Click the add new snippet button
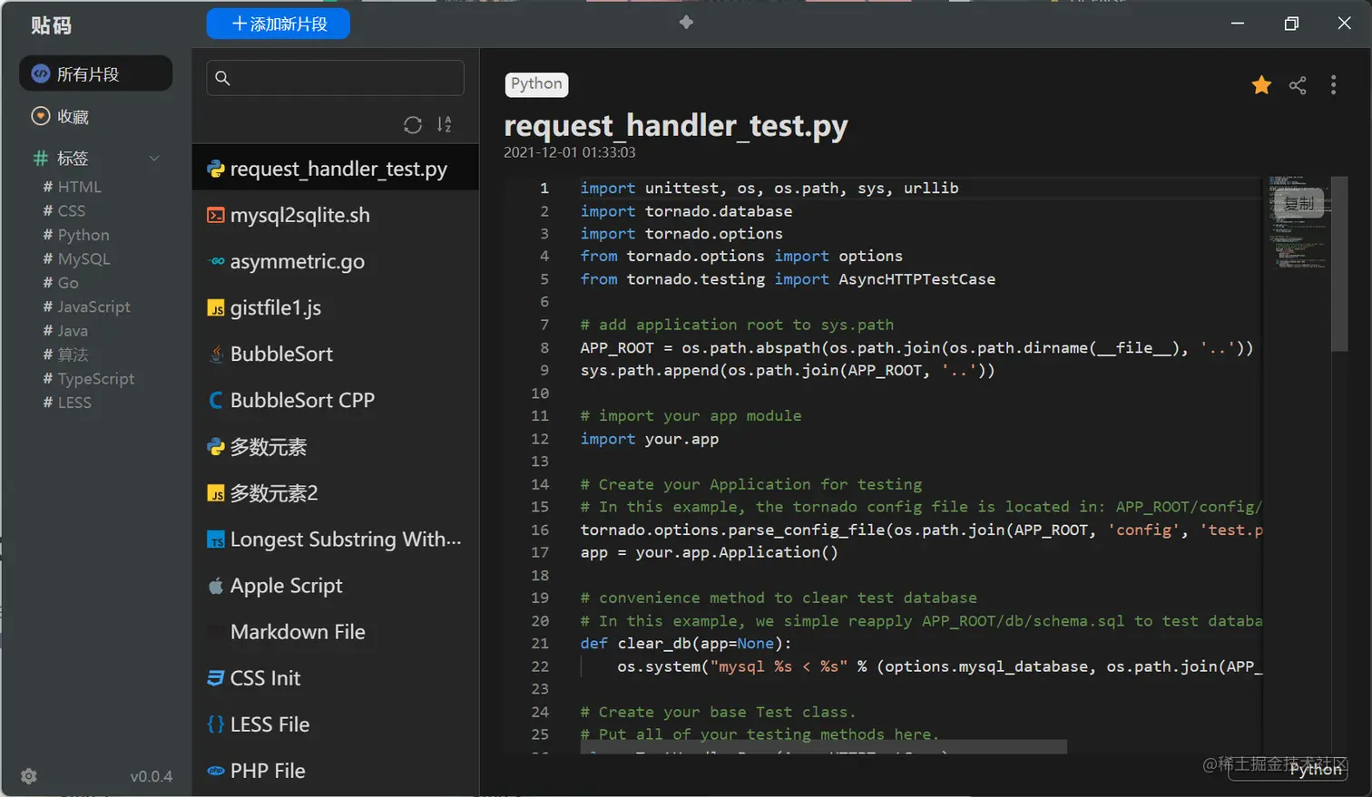This screenshot has width=1372, height=797. point(278,24)
